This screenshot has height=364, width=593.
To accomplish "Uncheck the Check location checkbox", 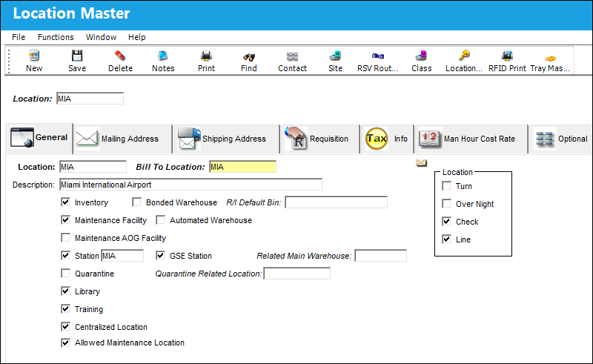I will (447, 222).
